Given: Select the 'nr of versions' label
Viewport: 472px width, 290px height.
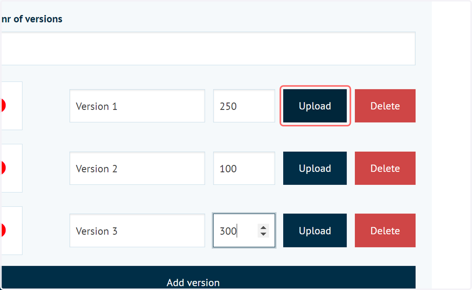Looking at the screenshot, I should coord(32,19).
